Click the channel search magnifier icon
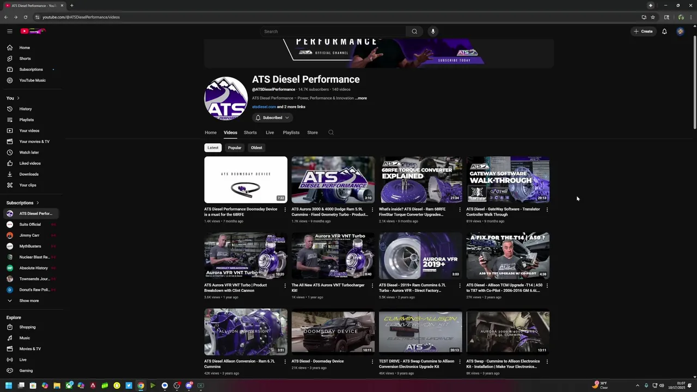The width and height of the screenshot is (697, 392). (331, 132)
